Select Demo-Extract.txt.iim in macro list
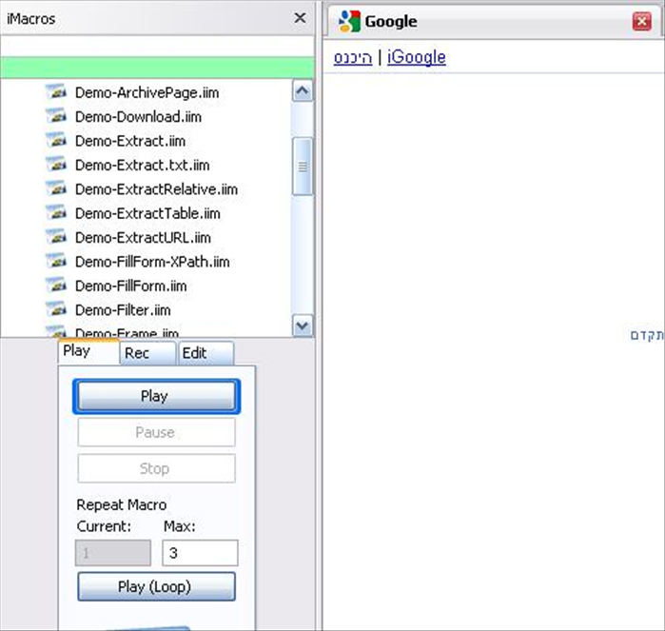This screenshot has height=631, width=665. pos(142,166)
